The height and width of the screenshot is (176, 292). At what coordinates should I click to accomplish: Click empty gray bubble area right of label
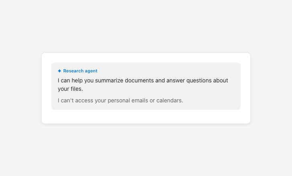point(168,71)
